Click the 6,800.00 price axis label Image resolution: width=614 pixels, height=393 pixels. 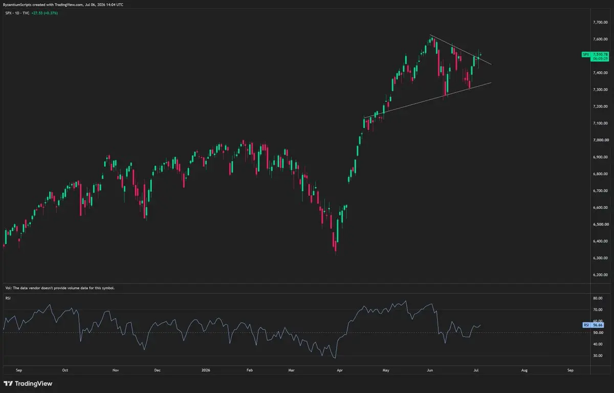click(x=600, y=174)
